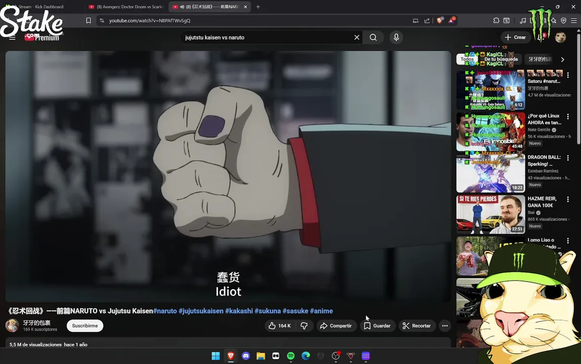The image size is (581, 364).
Task: Open the #jujutsukaisen hashtag link
Action: point(201,311)
